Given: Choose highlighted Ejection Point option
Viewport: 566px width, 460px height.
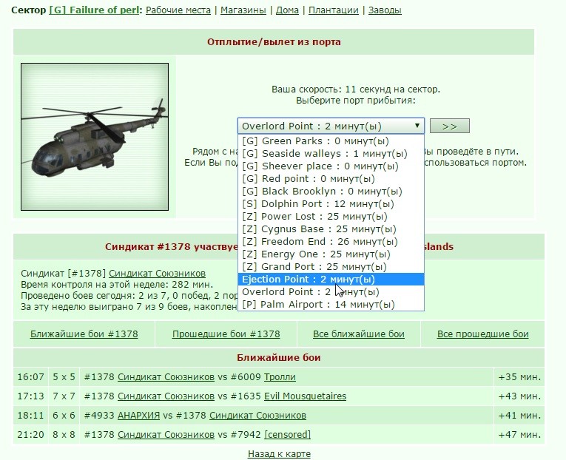Looking at the screenshot, I should 331,280.
